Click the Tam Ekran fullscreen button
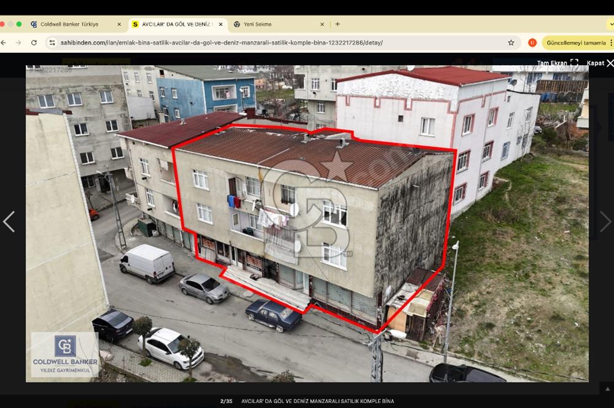 coord(558,63)
